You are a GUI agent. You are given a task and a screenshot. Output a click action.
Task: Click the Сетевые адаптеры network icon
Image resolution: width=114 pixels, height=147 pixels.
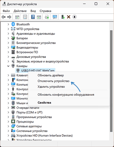pyautogui.click(x=13, y=126)
